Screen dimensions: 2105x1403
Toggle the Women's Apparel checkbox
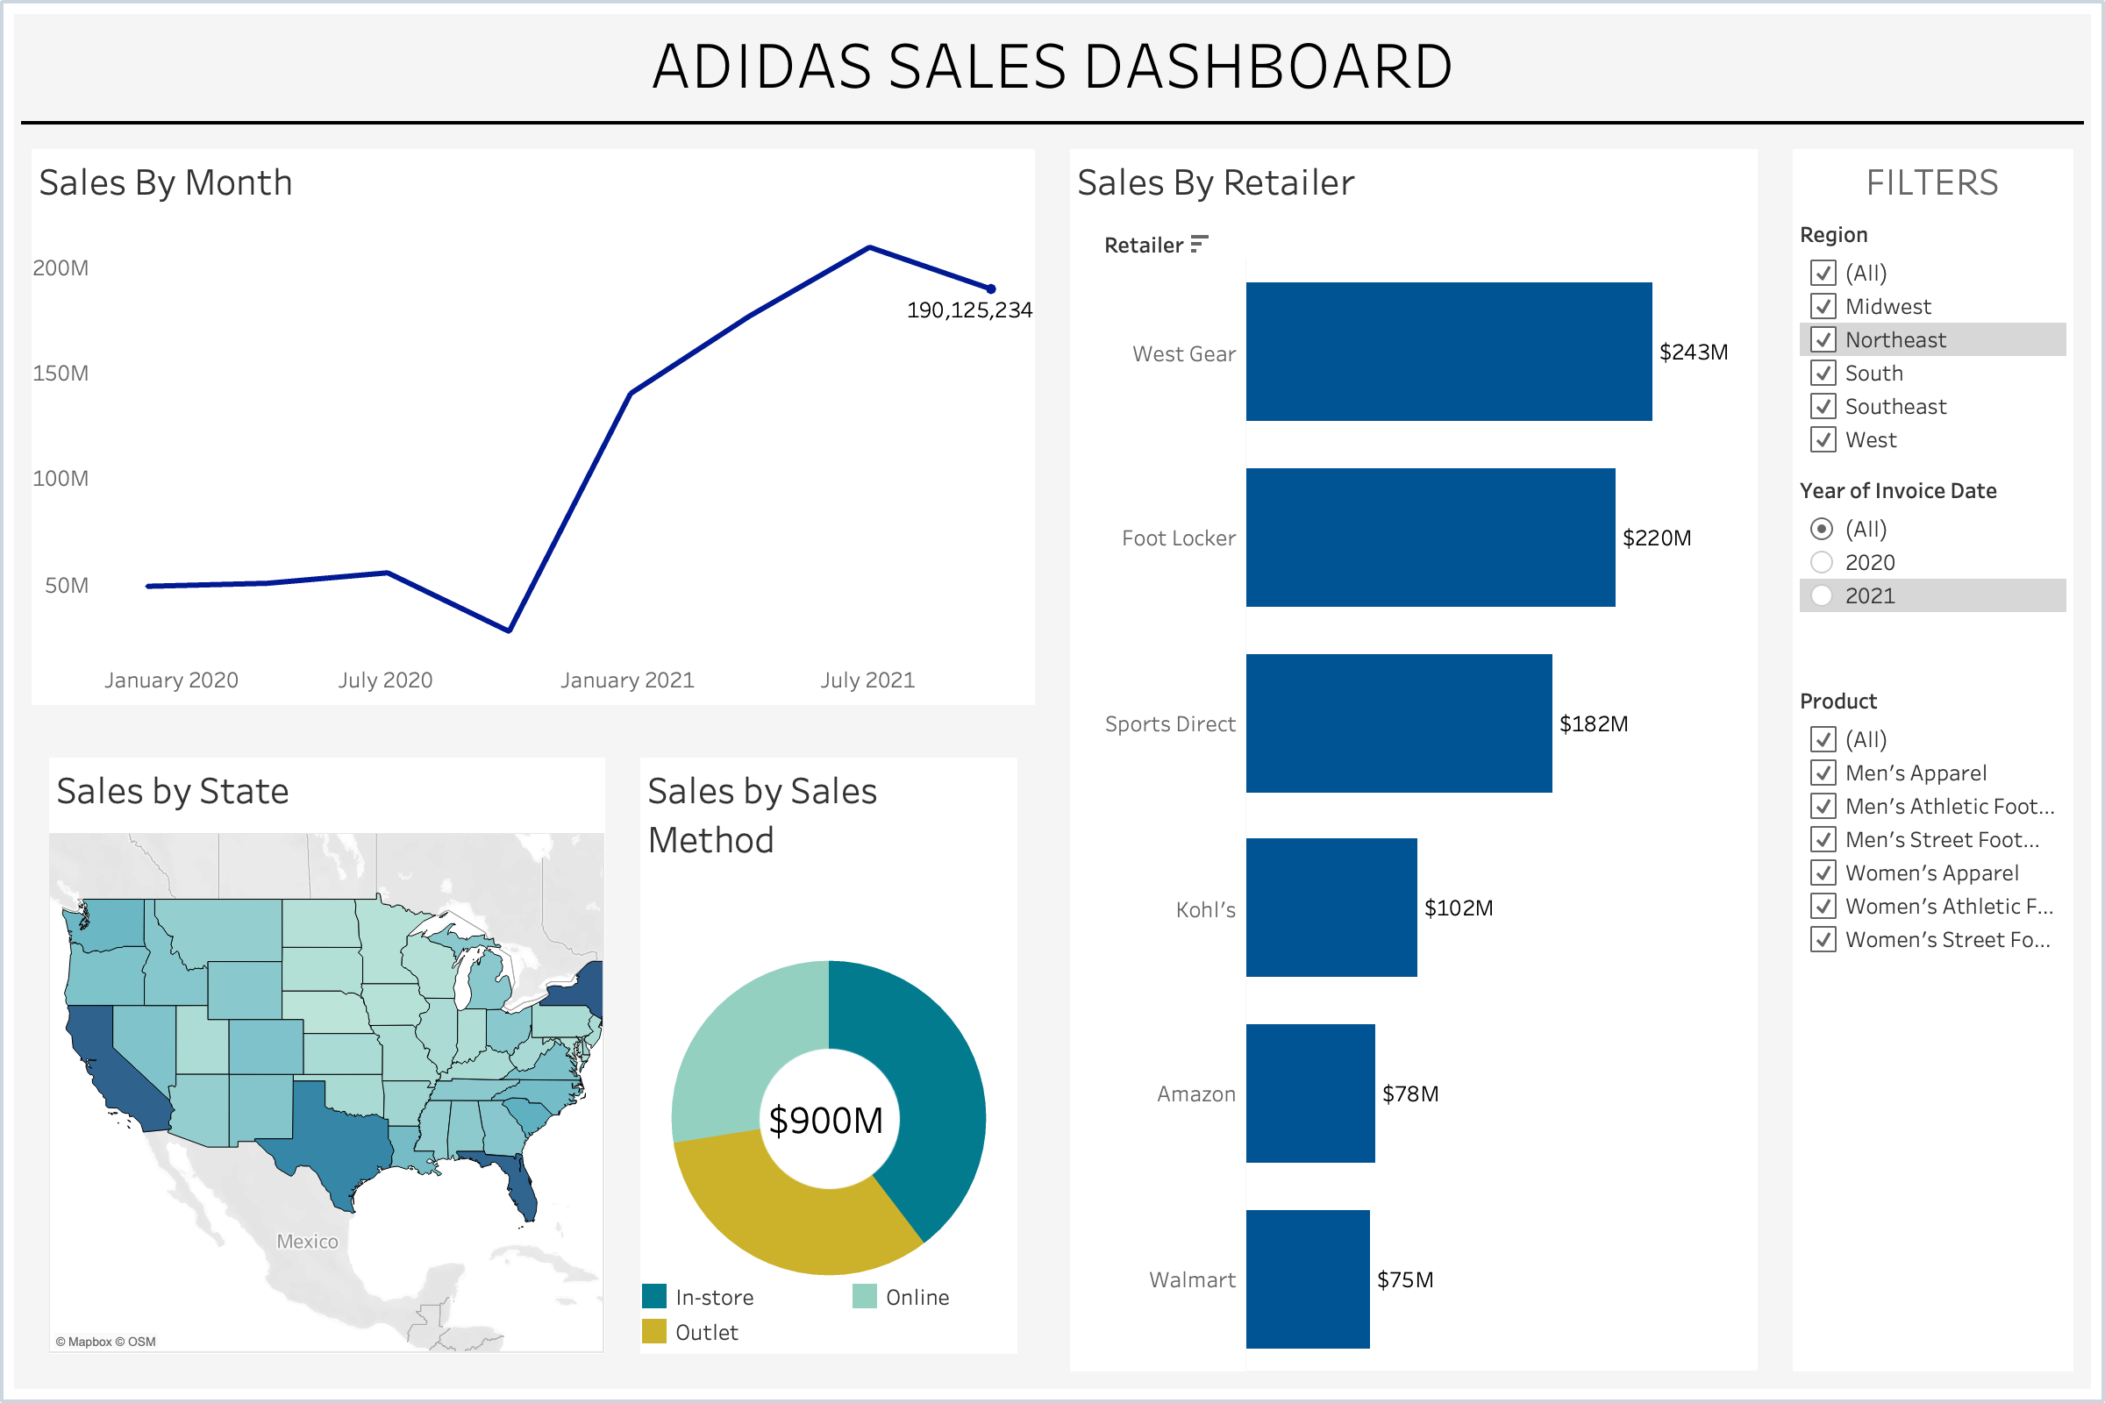1823,872
